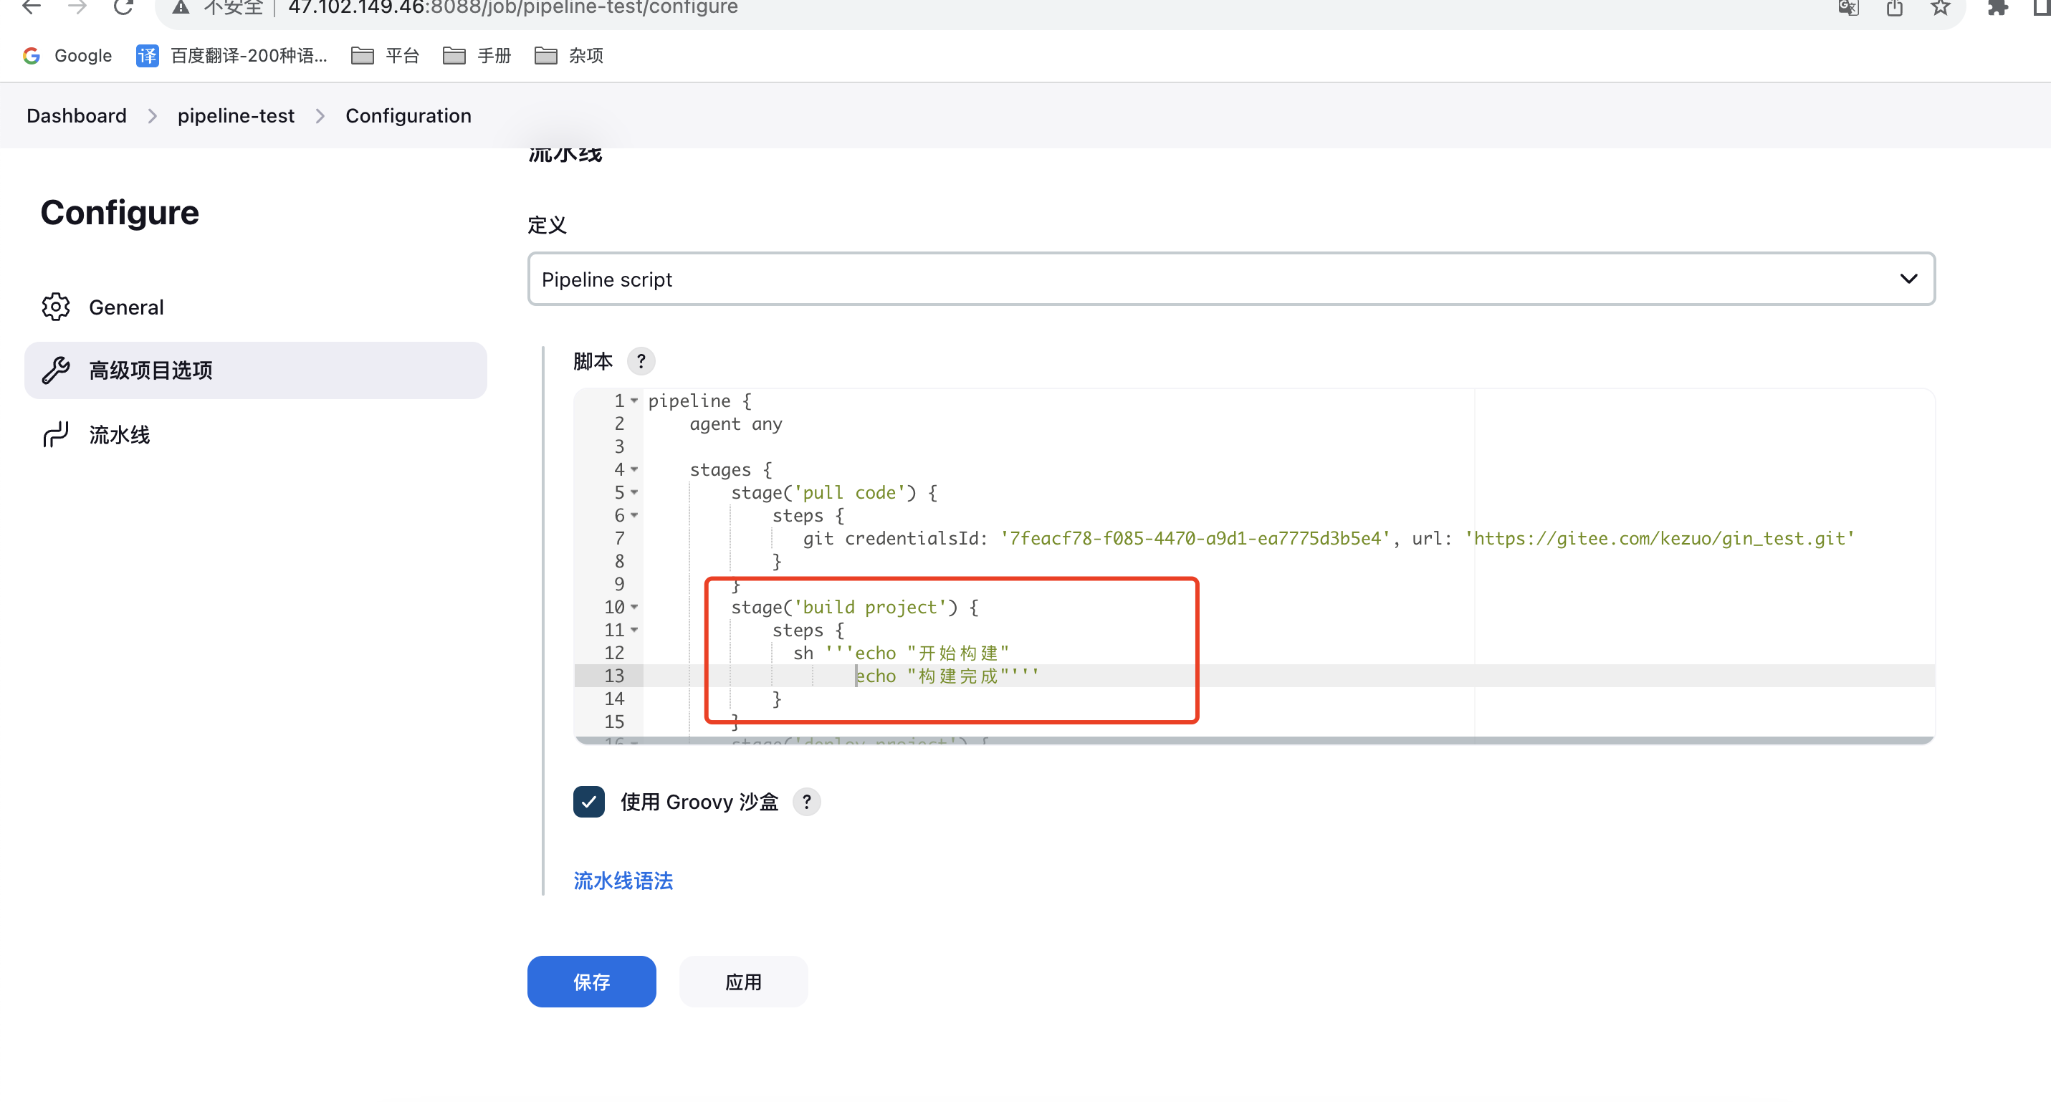Click the 'agent any' line in script
Screen dimensions: 2051x1102
tap(736, 423)
